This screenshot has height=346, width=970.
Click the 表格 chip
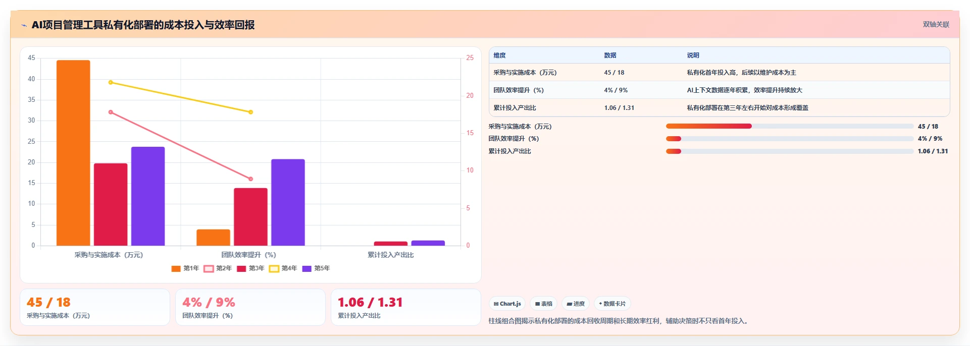click(x=543, y=304)
